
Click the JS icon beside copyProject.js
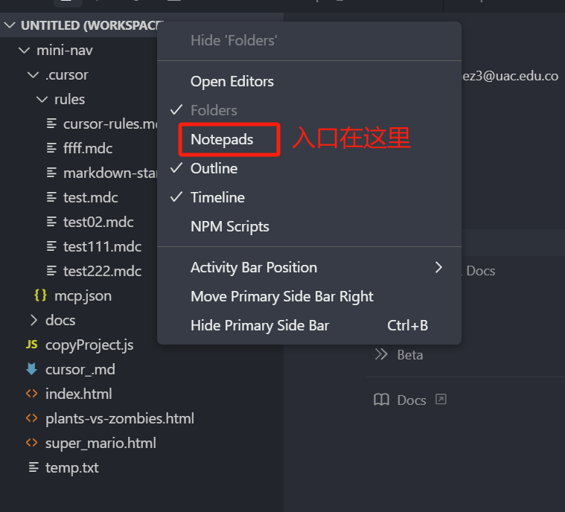coord(32,345)
